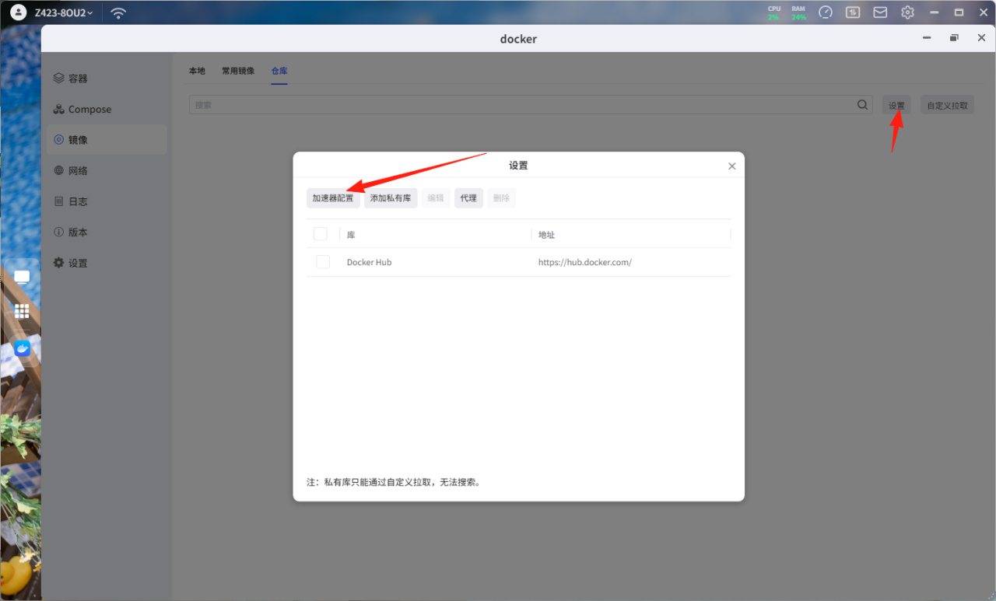Focus the 搜索 search input field

[521, 105]
